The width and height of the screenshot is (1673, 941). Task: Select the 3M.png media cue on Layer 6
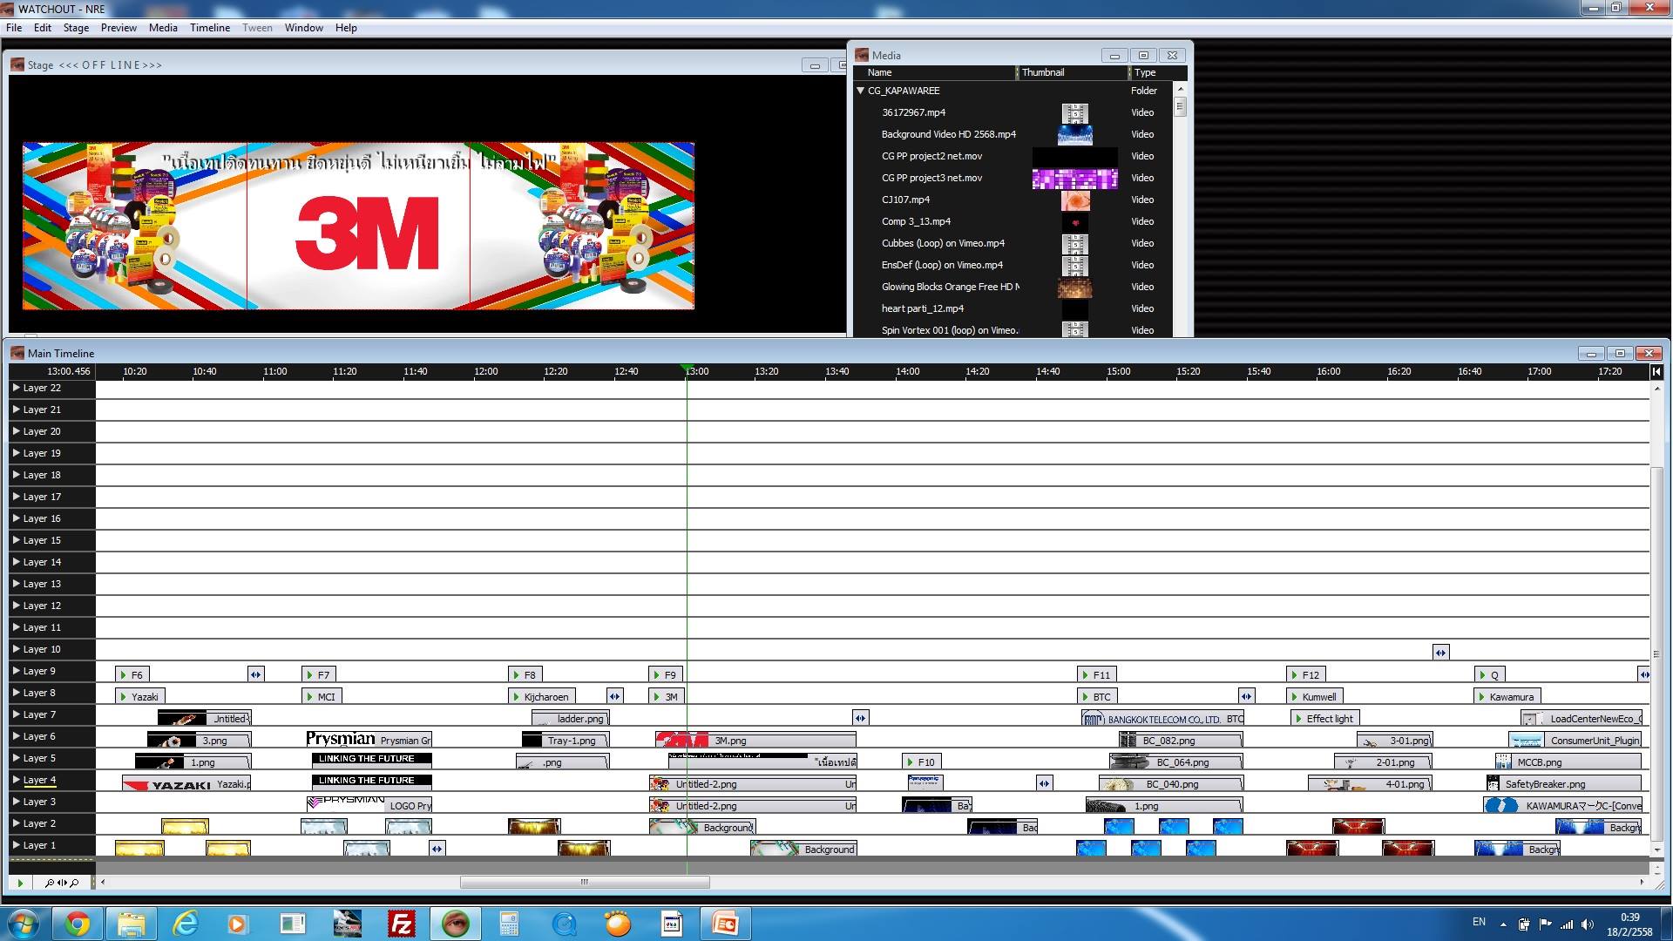755,740
